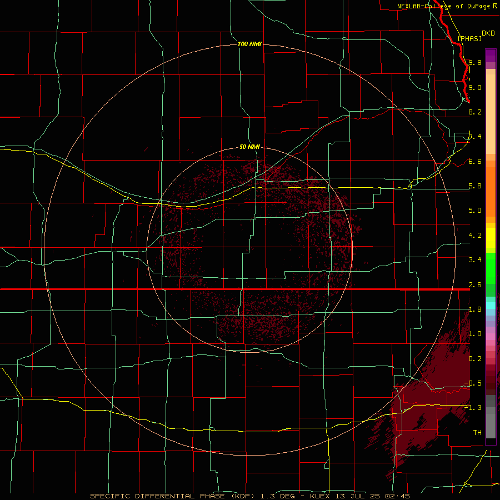Click the 9.0 value on the scale
500x500 pixels.
point(475,87)
